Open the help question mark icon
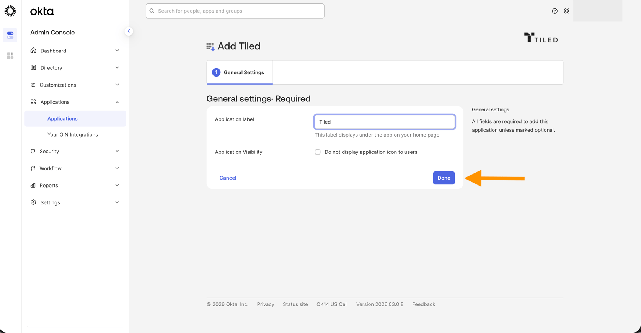This screenshot has height=333, width=641. (x=555, y=11)
